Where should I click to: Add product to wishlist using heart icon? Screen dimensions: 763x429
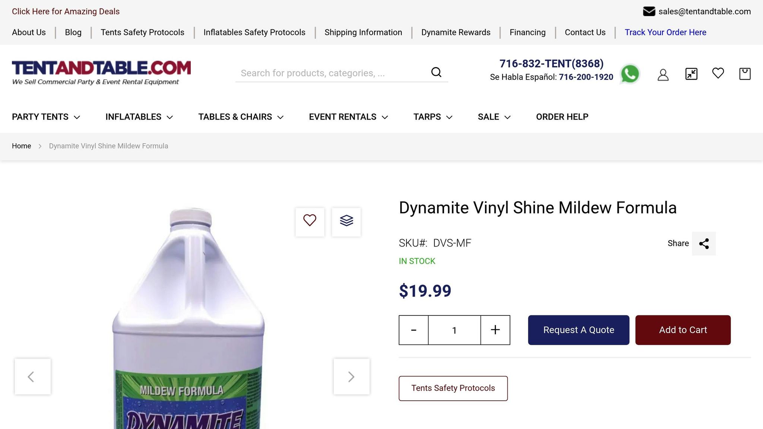(x=310, y=221)
